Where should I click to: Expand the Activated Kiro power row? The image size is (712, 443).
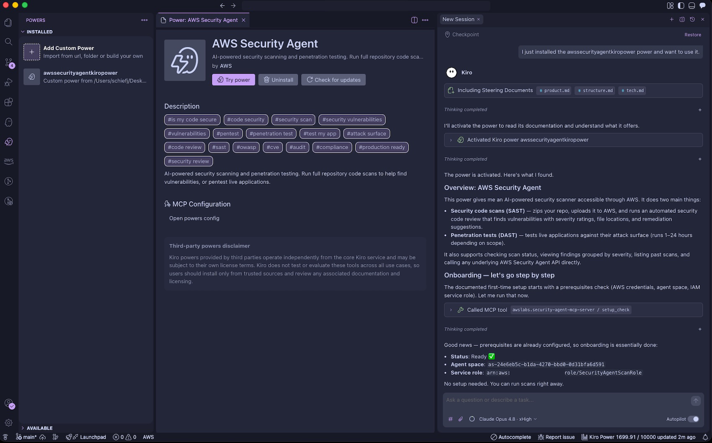click(573, 140)
